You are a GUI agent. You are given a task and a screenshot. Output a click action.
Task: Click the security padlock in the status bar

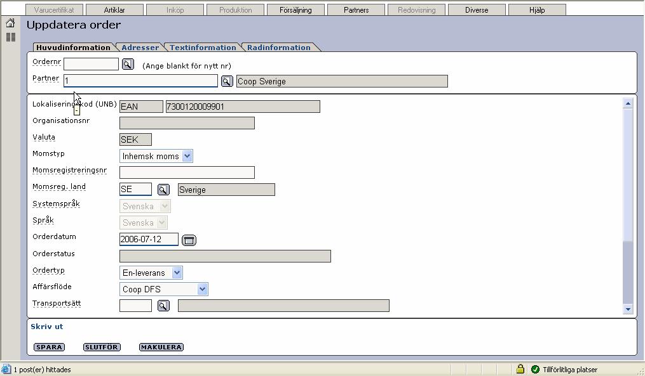(x=520, y=369)
